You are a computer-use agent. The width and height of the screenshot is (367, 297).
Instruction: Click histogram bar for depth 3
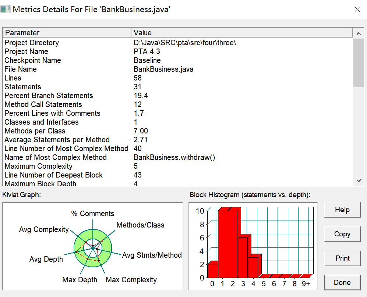(x=243, y=257)
